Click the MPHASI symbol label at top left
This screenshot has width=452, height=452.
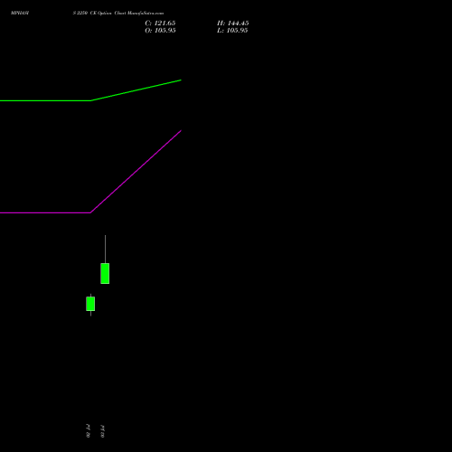pos(20,13)
